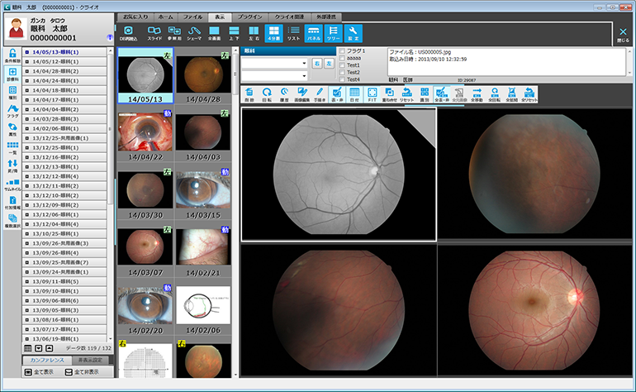Viewport: 636px width, 392px height.
Task: Open the ファイル tab
Action: pos(192,17)
